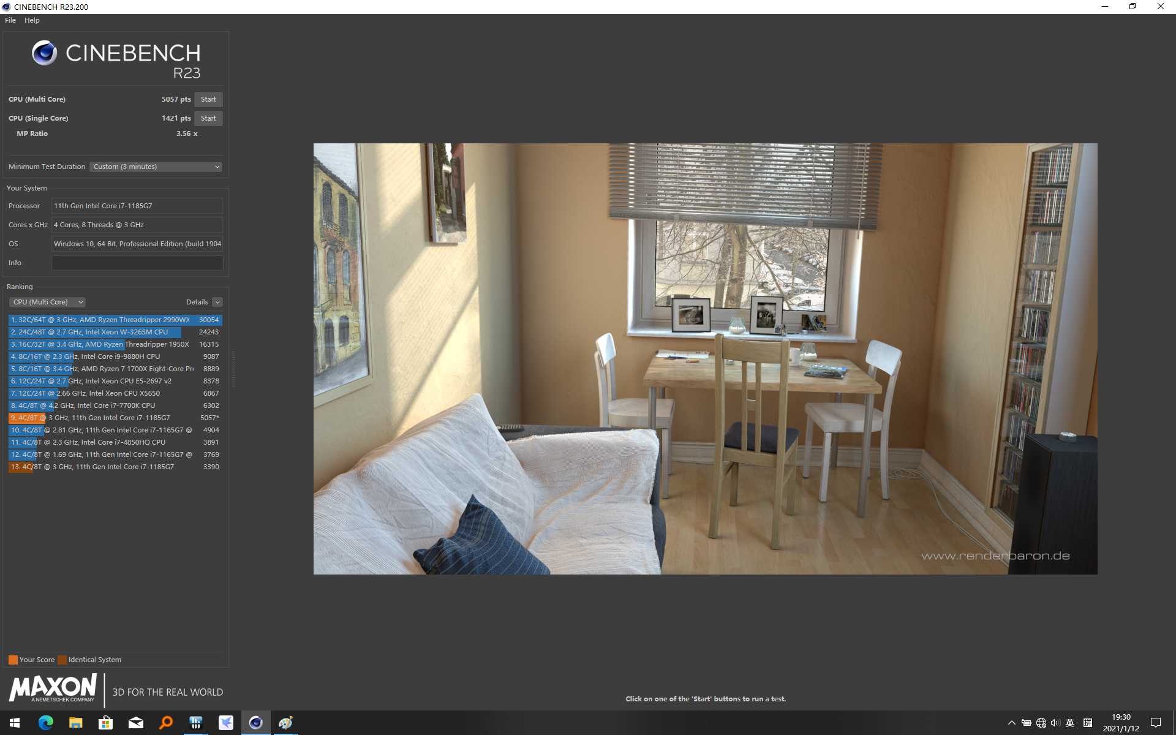Open the volume control tray icon
Screen dimensions: 1176x735
pos(1055,723)
